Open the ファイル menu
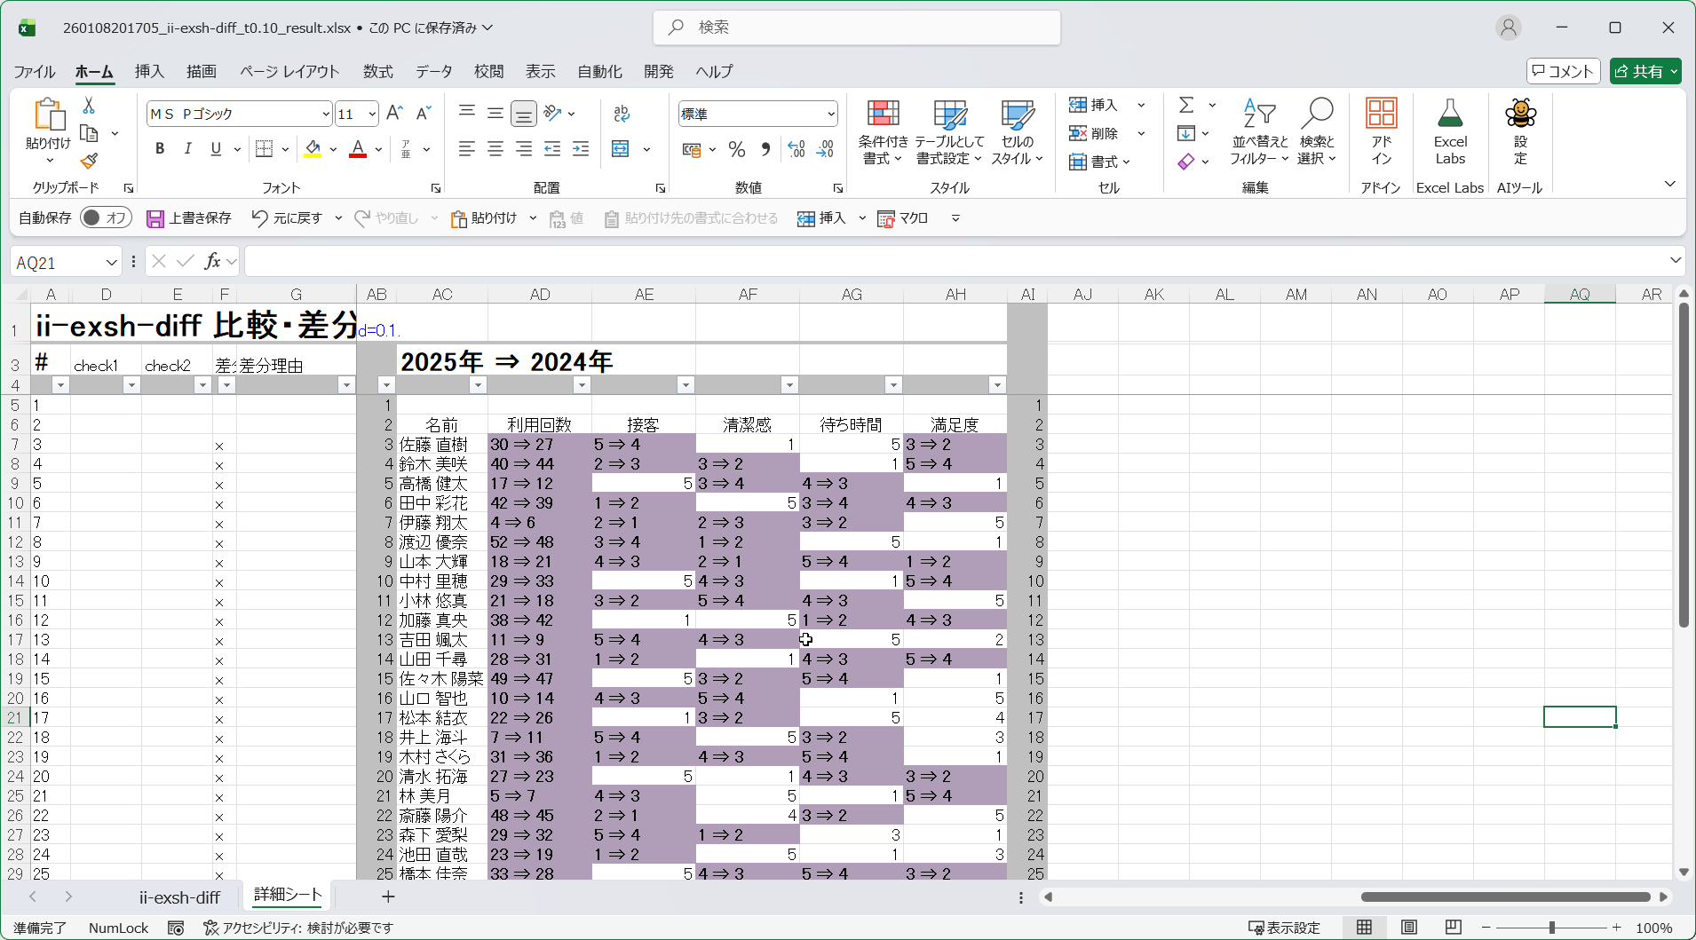 pos(35,72)
